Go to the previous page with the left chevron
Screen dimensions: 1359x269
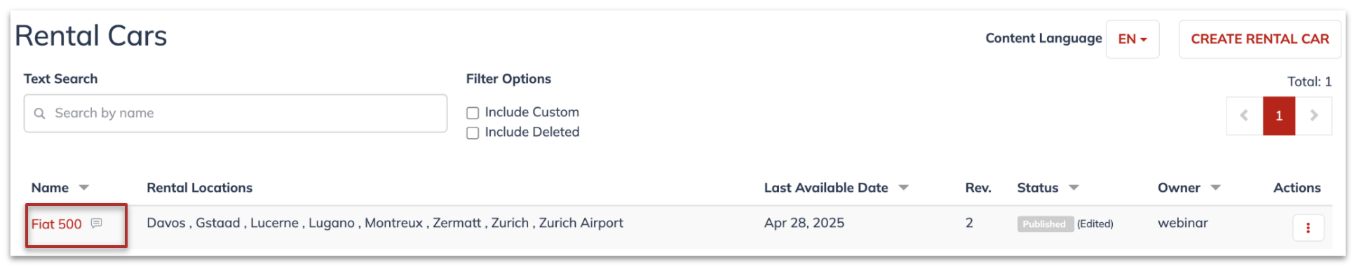1245,116
